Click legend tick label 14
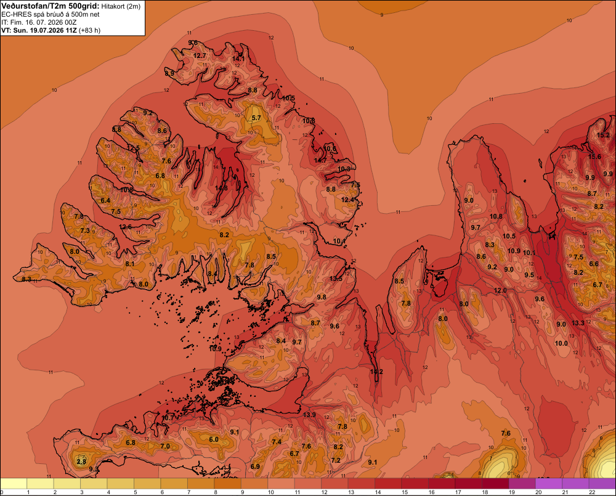The image size is (616, 496). click(x=378, y=492)
